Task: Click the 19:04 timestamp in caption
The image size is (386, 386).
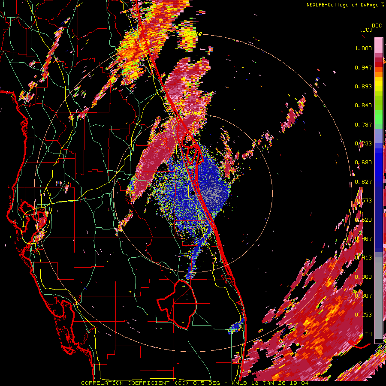Action: click(300, 383)
